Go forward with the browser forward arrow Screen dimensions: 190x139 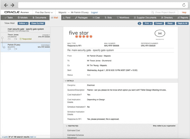click(x=12, y=5)
